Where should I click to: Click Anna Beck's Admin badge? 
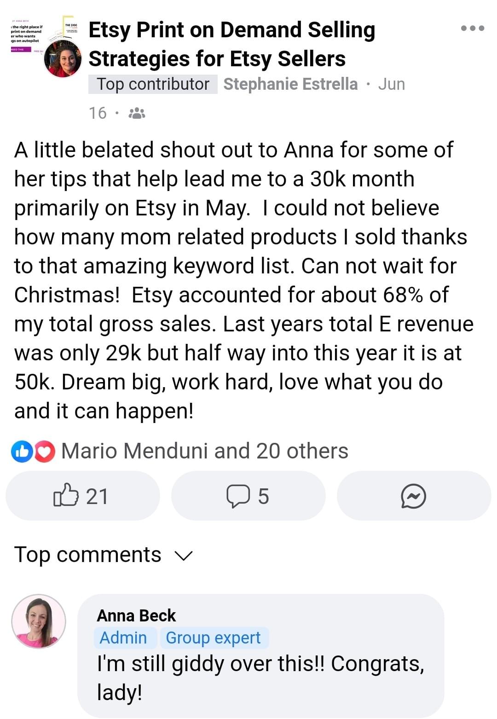point(123,638)
